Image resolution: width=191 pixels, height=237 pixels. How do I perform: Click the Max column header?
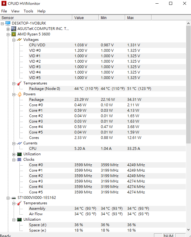[138, 18]
